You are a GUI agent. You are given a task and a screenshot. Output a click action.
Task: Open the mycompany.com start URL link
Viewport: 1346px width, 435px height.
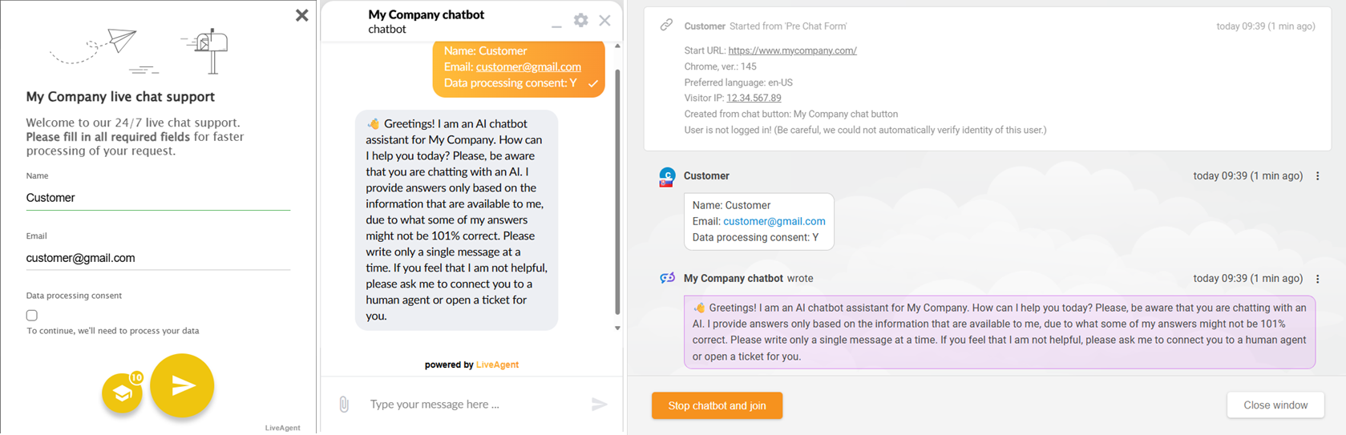coord(792,50)
